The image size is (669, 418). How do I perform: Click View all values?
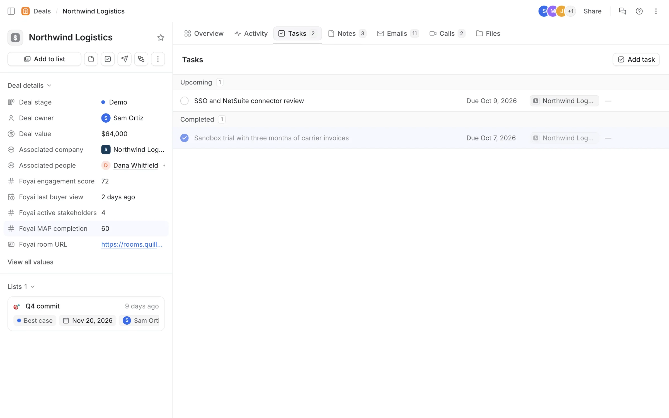coord(30,262)
